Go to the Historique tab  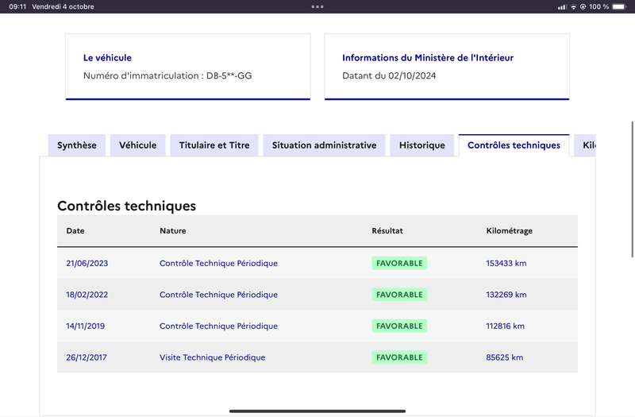tap(422, 145)
